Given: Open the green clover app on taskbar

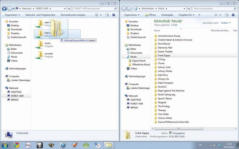Looking at the screenshot, I should [x=86, y=145].
